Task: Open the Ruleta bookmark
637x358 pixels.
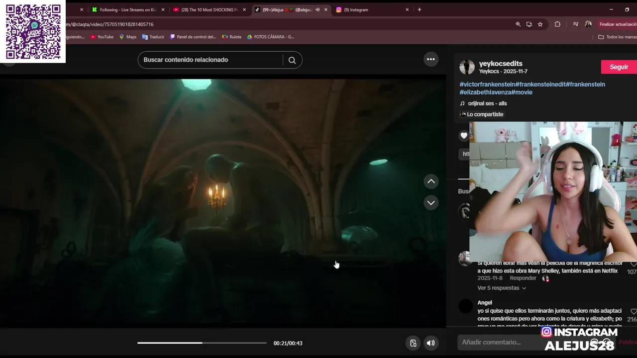Action: click(232, 37)
